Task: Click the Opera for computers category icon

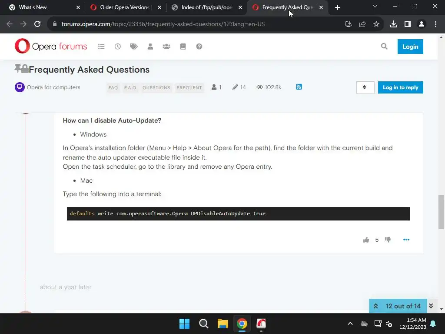Action: click(x=20, y=87)
